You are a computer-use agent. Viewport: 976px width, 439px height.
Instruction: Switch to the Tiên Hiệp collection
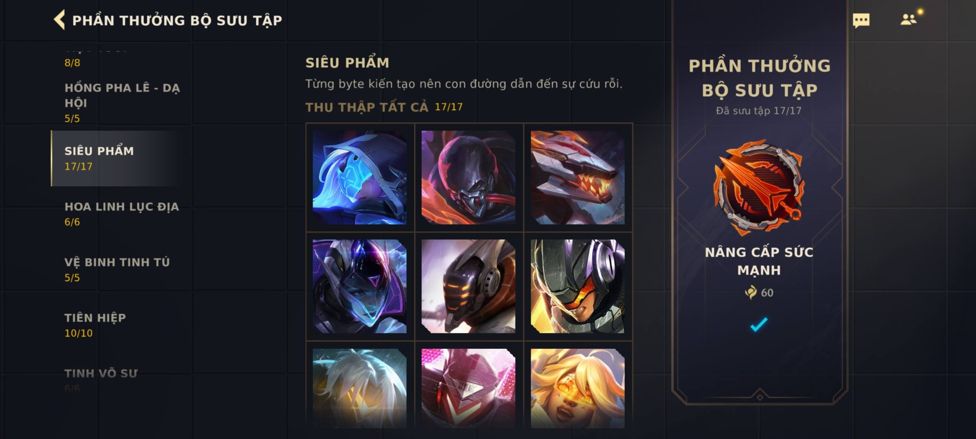click(x=122, y=325)
